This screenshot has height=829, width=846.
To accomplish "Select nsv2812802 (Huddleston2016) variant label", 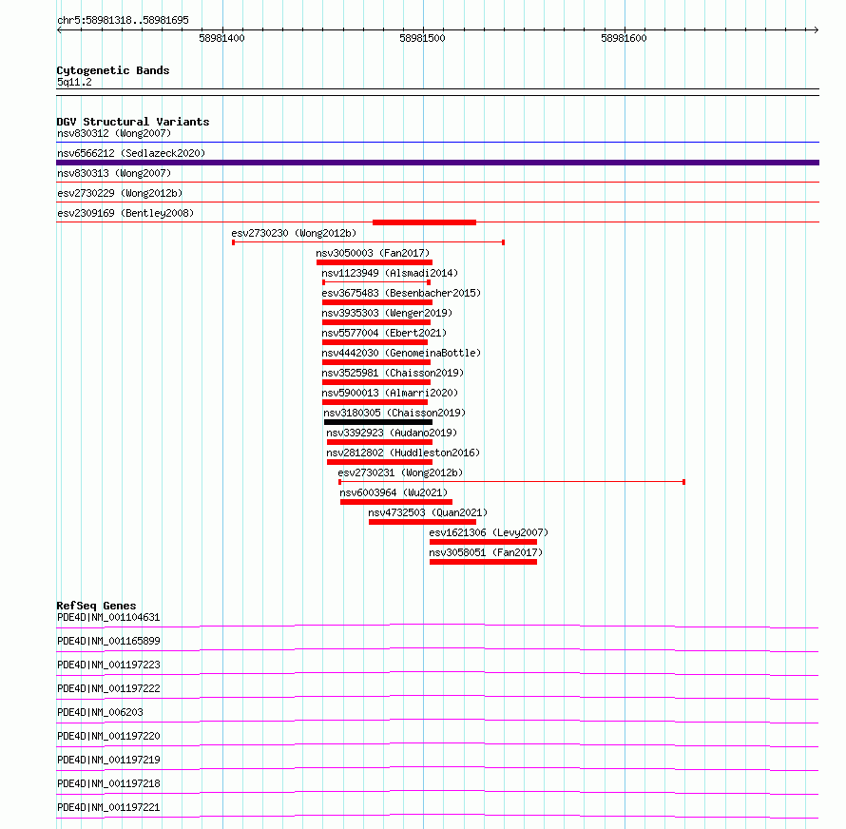I will click(403, 453).
